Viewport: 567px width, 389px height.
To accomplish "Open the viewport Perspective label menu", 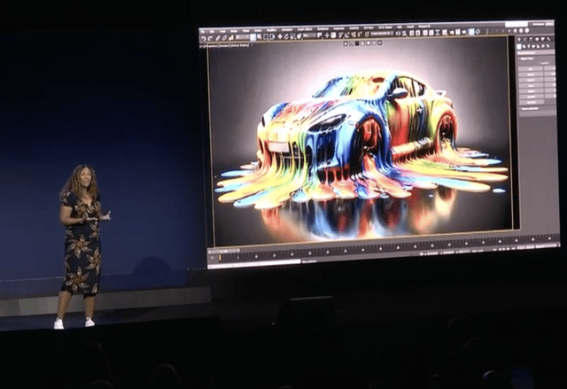I will (x=211, y=45).
